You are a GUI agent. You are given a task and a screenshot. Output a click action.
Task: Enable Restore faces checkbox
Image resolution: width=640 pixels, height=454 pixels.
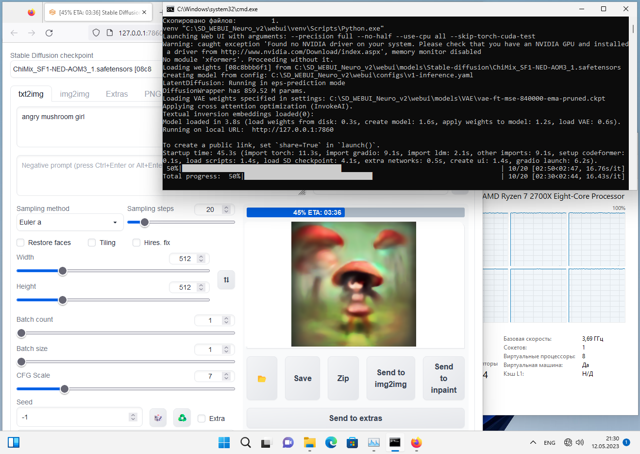20,243
